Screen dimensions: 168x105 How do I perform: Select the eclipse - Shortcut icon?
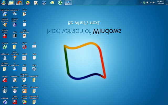point(15,23)
